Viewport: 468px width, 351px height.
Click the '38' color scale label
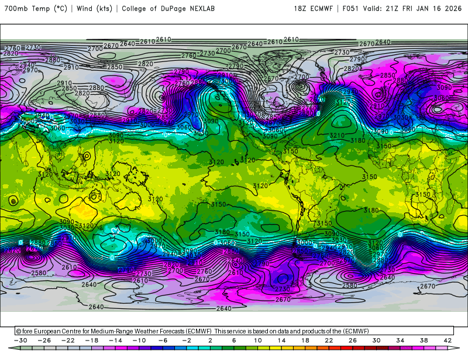coord(424,340)
